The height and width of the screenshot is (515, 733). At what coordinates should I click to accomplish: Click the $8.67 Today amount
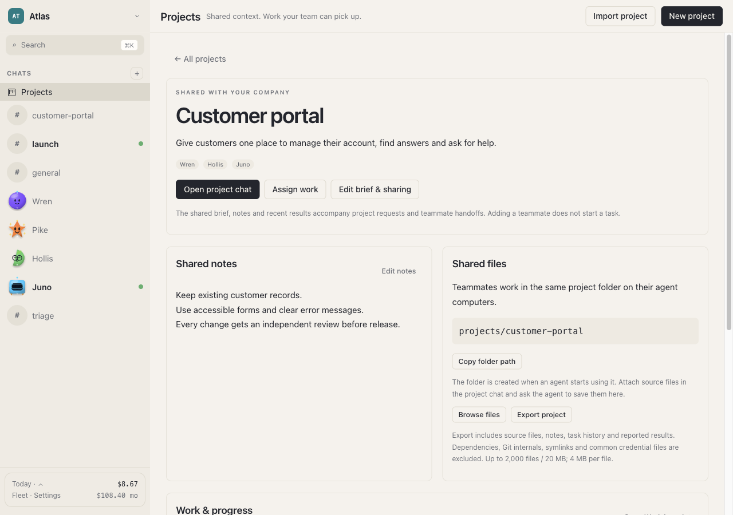[128, 484]
